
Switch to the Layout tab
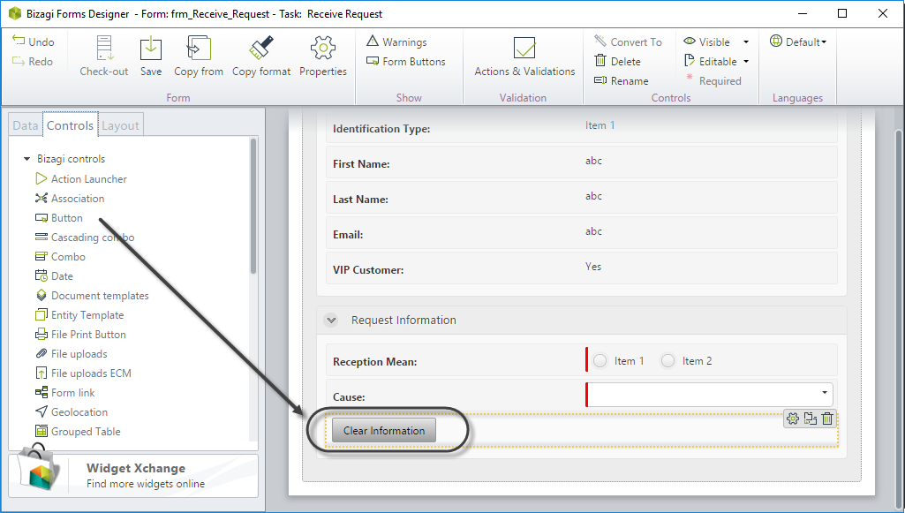tap(121, 125)
